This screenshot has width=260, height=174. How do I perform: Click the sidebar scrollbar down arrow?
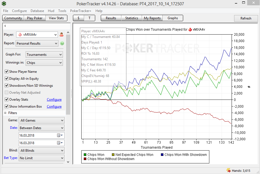[x=68, y=162]
